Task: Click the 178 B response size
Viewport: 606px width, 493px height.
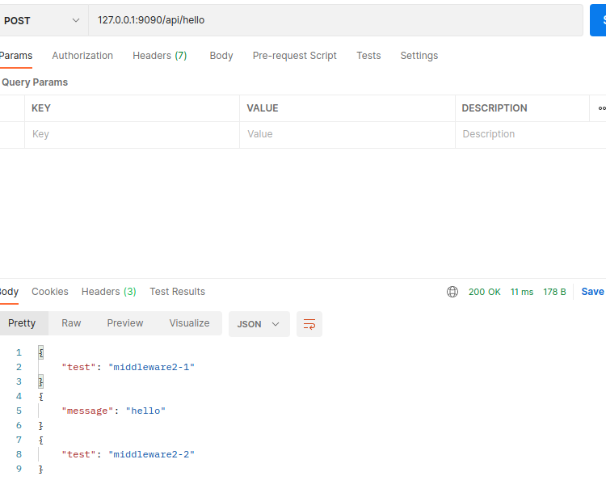Action: 554,292
